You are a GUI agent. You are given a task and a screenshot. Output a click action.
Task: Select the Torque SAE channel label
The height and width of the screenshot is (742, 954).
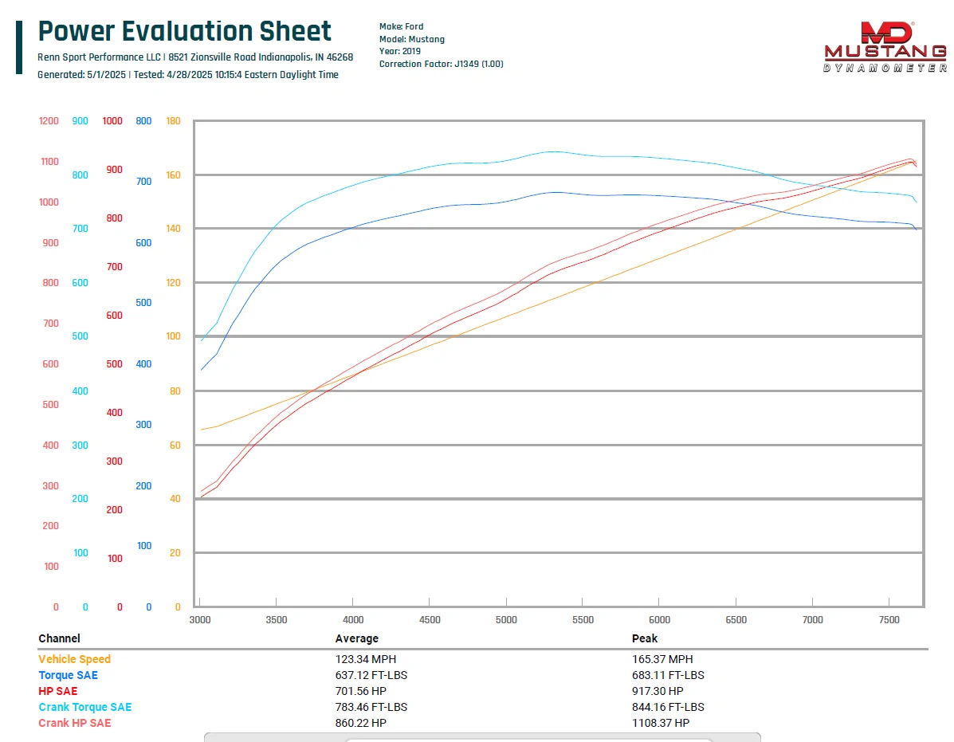[69, 675]
